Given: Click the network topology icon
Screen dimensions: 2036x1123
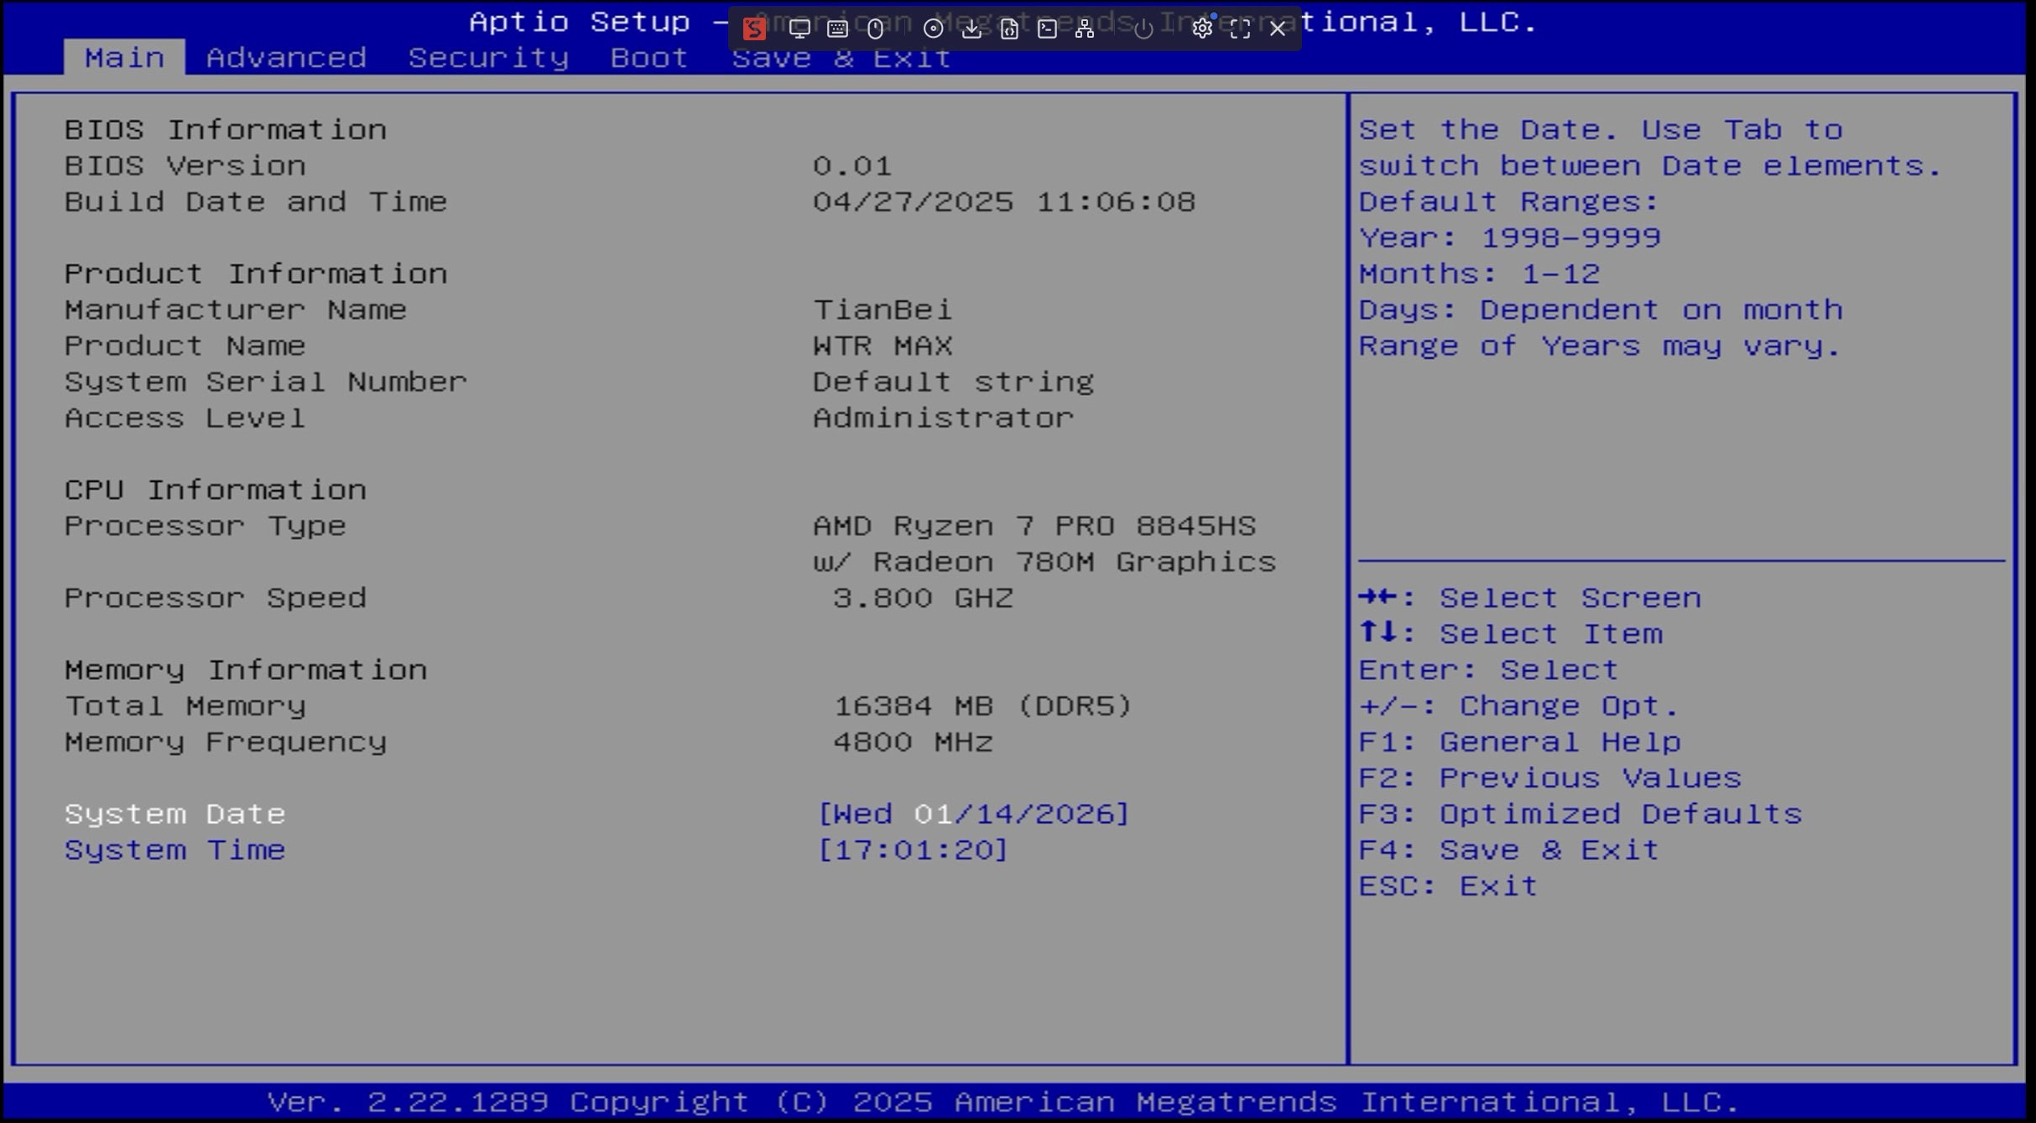Looking at the screenshot, I should tap(1085, 29).
